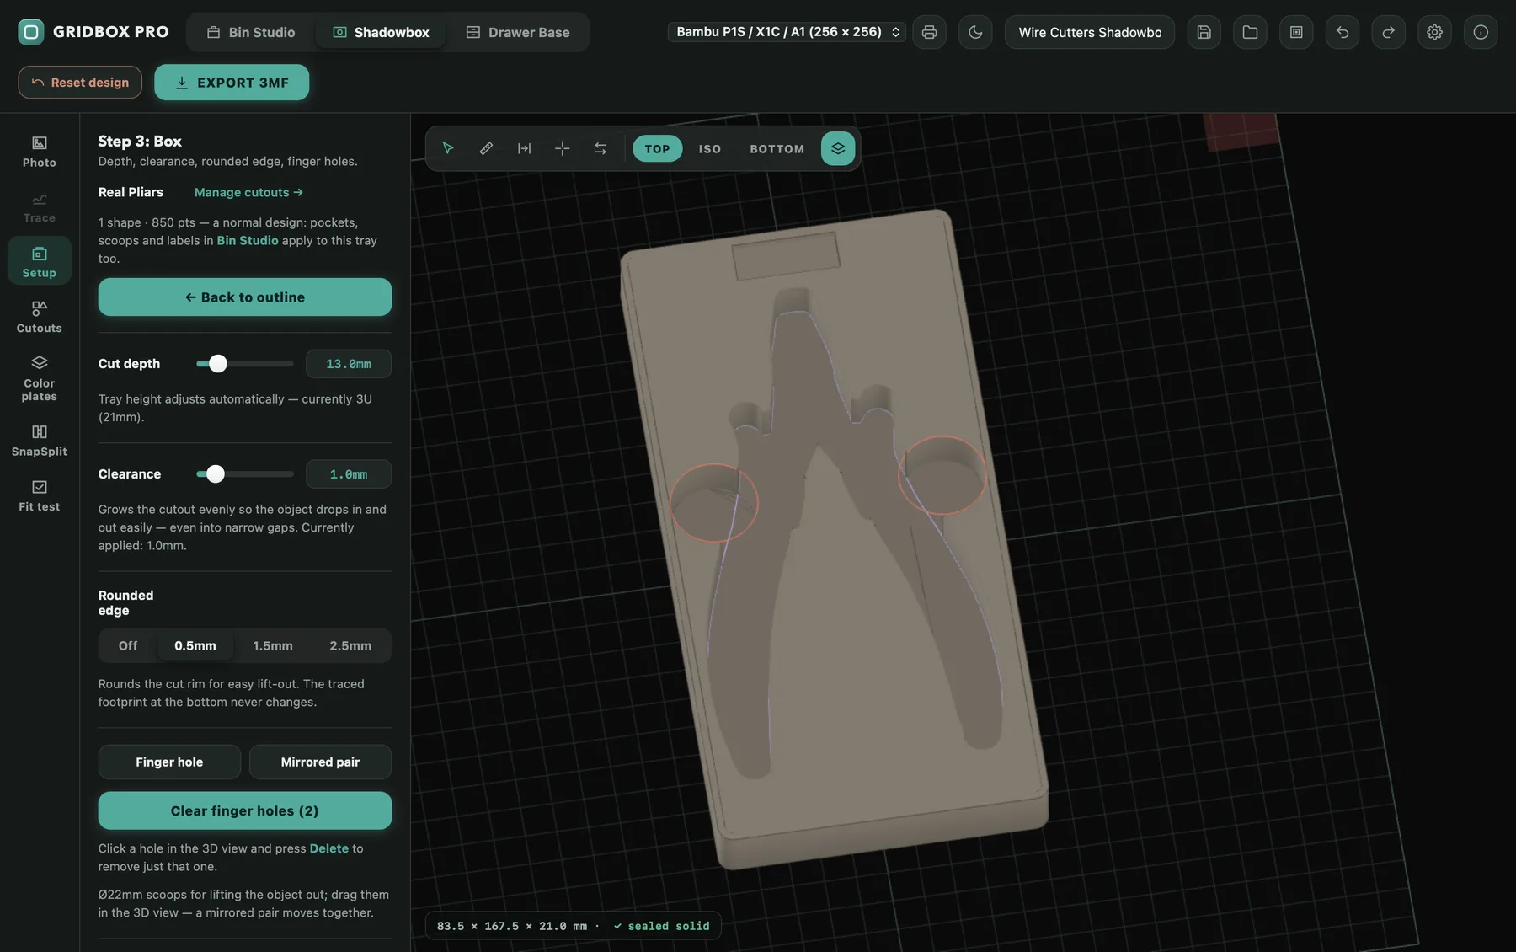1516x952 pixels.
Task: Redo the last undone action
Action: (1388, 32)
